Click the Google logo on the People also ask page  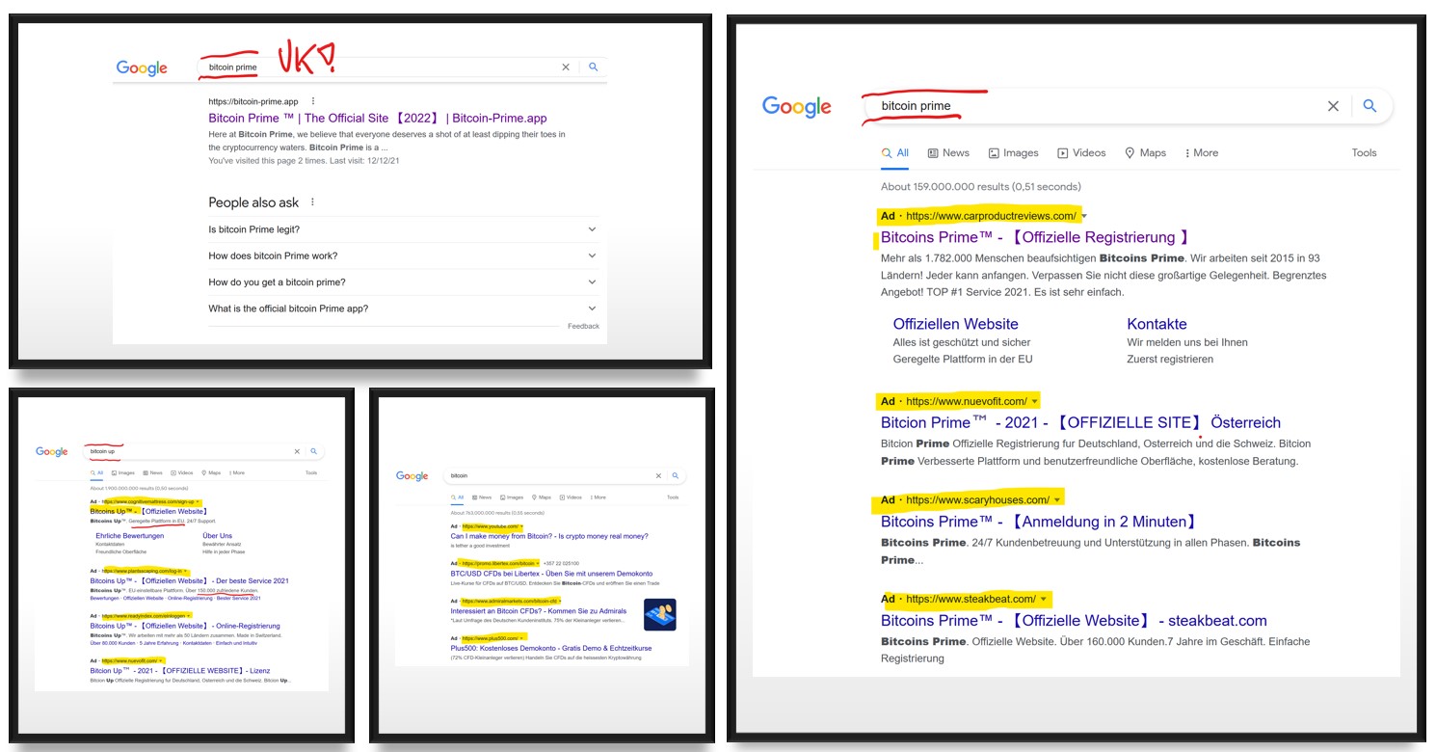(142, 67)
